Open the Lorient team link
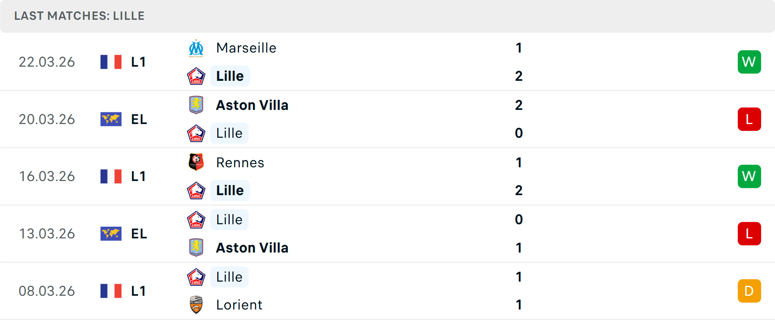The image size is (775, 320). click(x=239, y=305)
